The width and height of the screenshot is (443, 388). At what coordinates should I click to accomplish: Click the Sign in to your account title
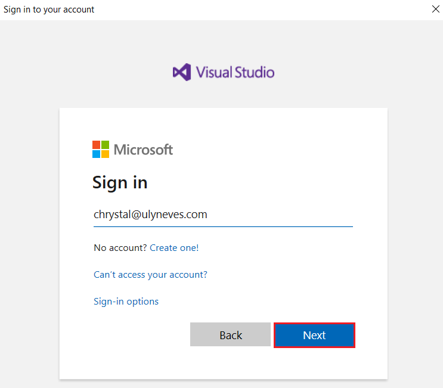click(49, 10)
